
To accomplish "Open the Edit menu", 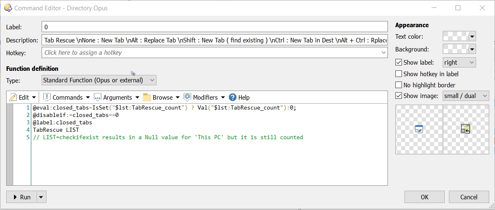I will click(23, 97).
